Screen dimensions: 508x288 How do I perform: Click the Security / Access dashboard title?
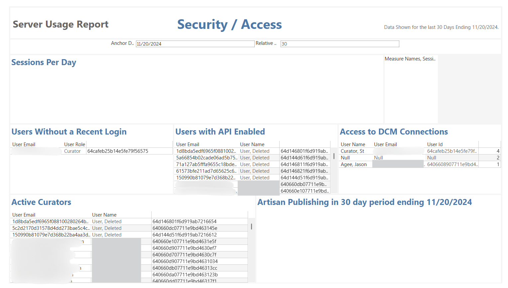click(x=230, y=24)
